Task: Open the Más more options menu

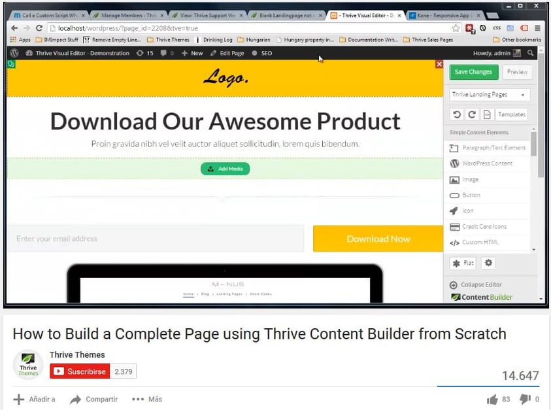Action: 147,400
